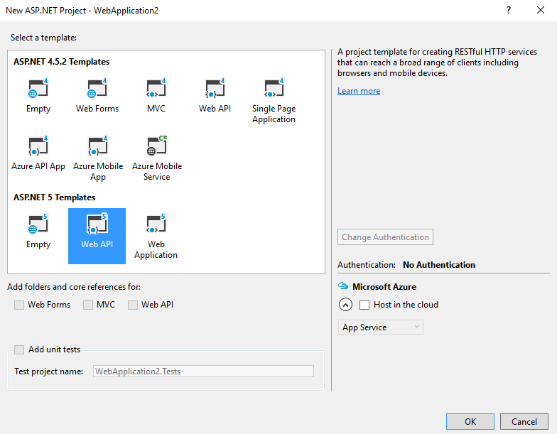Pick the Azure Mobile Service template icon
Screen dimensions: 557x434
156,146
